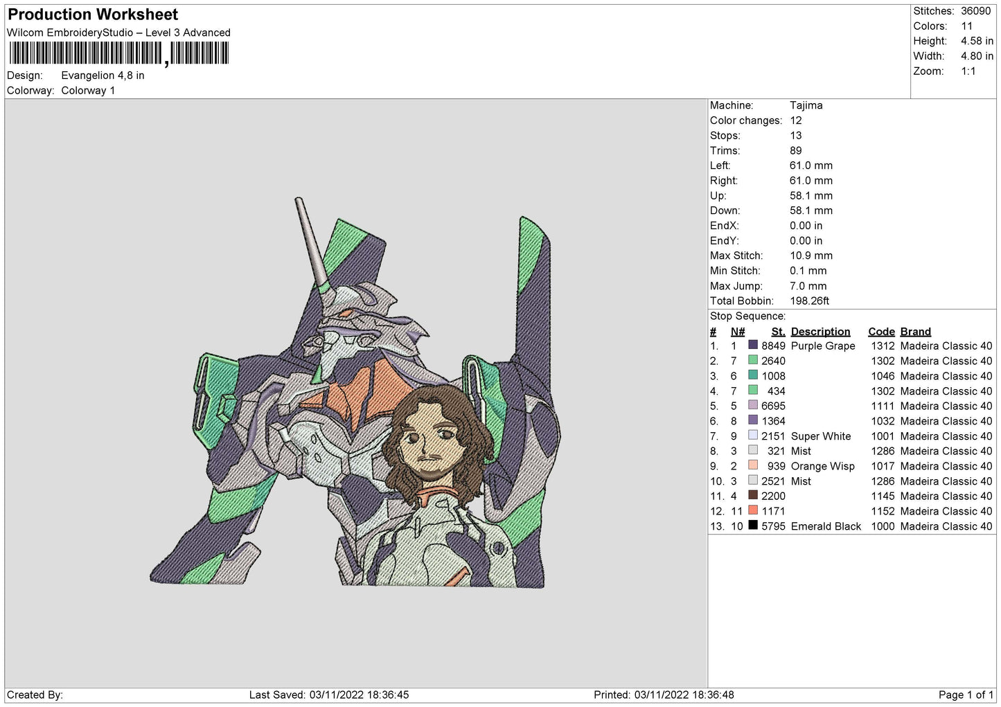The width and height of the screenshot is (1001, 707).
Task: Click the Purple Grape color swatch in row 1
Action: point(753,345)
